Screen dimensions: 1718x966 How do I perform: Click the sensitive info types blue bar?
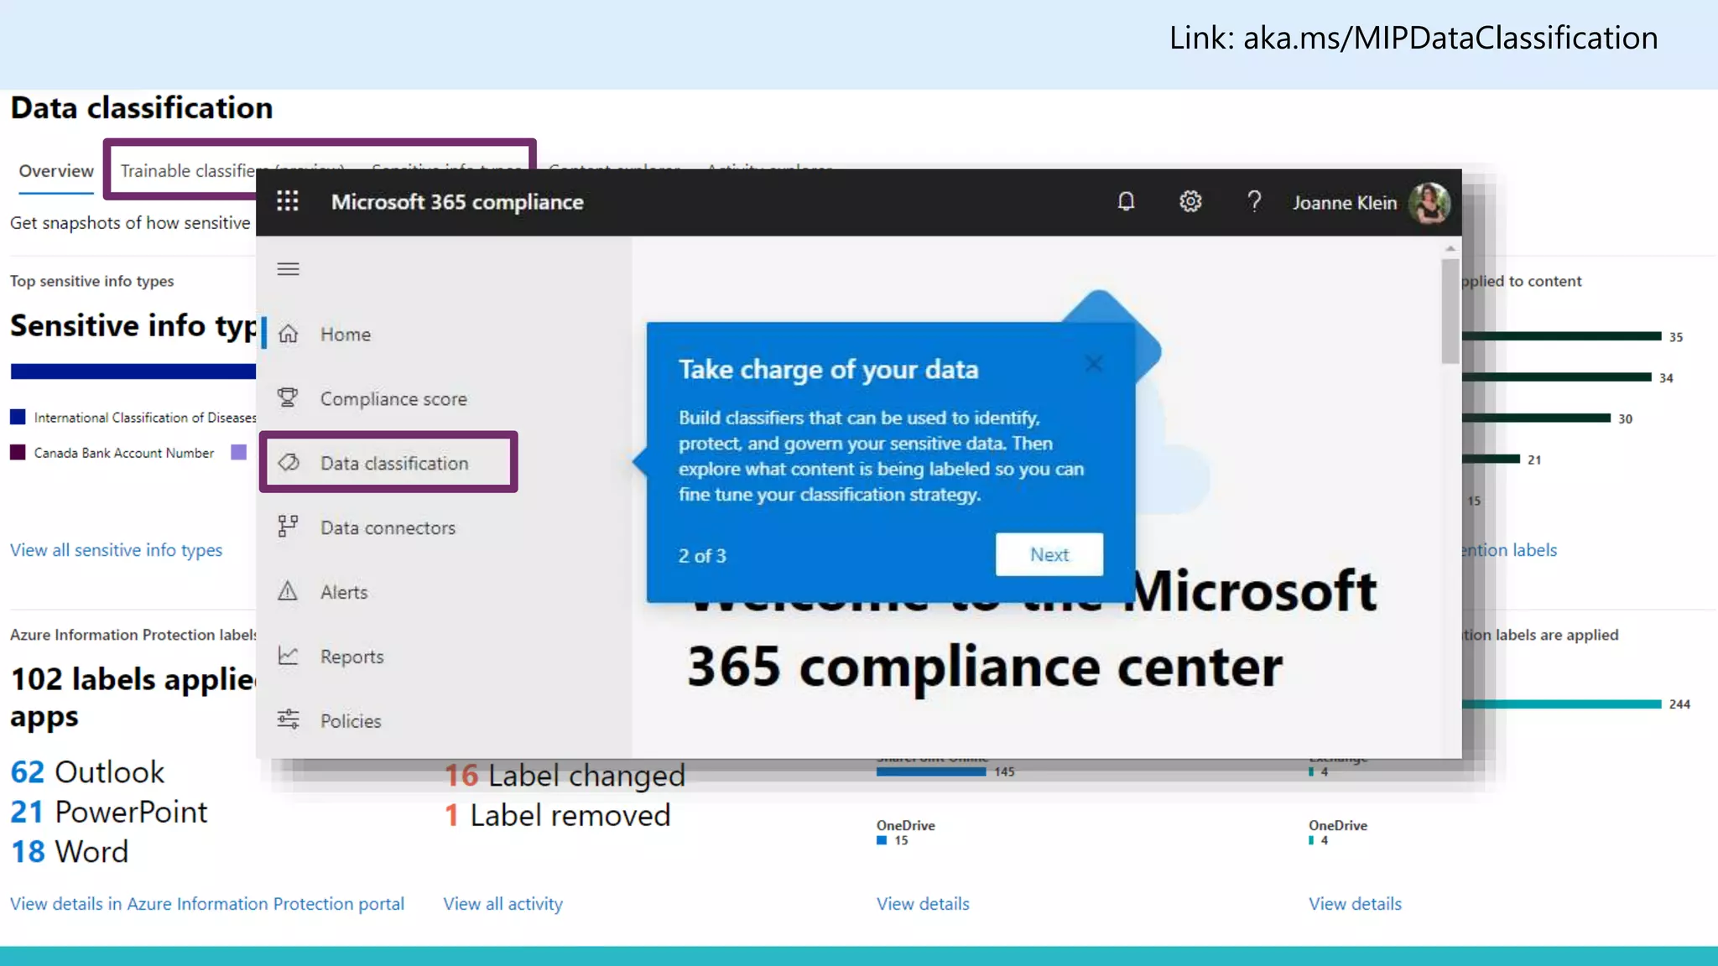point(133,371)
